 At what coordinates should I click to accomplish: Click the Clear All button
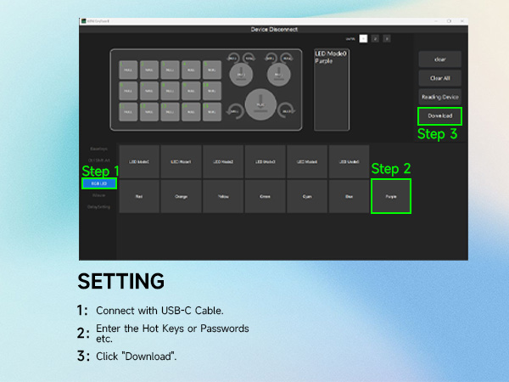[x=439, y=78]
